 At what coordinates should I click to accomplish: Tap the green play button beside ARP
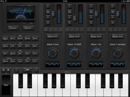(37, 70)
